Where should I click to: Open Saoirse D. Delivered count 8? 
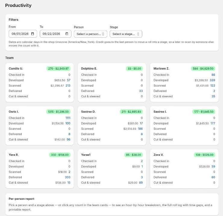click(x=142, y=134)
